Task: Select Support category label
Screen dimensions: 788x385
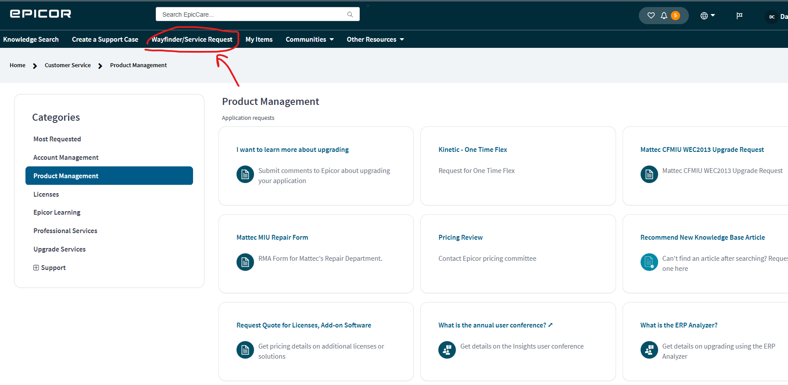Action: coord(54,267)
